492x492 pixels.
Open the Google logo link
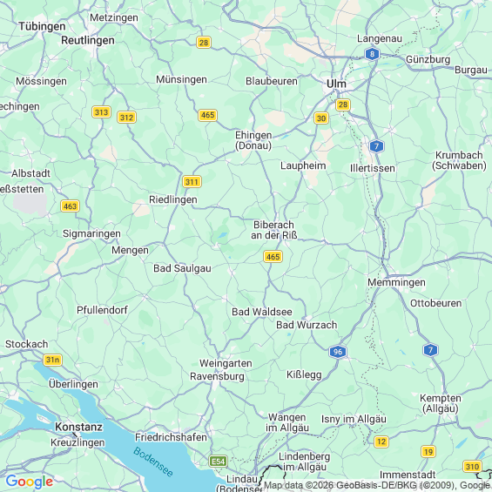pyautogui.click(x=30, y=481)
